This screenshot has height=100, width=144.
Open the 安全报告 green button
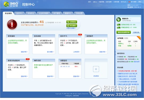click(x=72, y=26)
